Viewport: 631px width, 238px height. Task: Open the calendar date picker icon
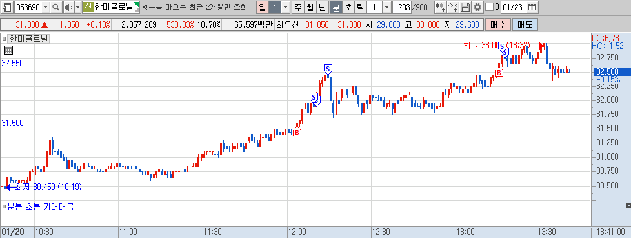coord(532,7)
